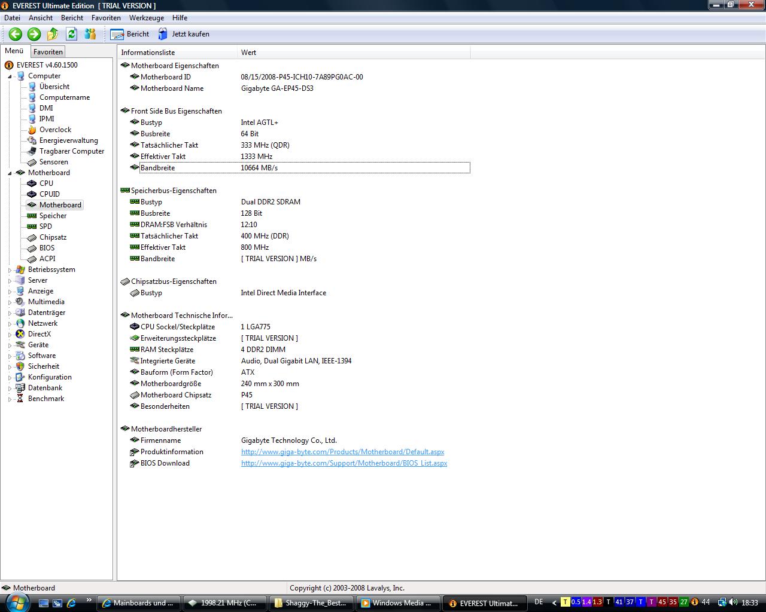Click the green Forward arrow toolbar icon
This screenshot has width=766, height=612.
34,34
